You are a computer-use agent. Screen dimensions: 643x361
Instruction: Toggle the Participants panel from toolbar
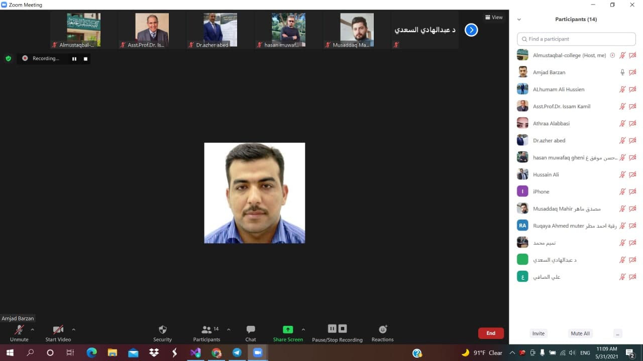coord(207,333)
